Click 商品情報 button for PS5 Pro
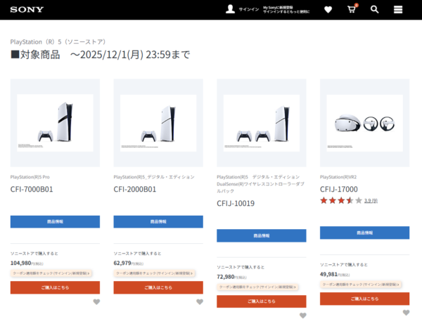The width and height of the screenshot is (422, 326). (55, 221)
